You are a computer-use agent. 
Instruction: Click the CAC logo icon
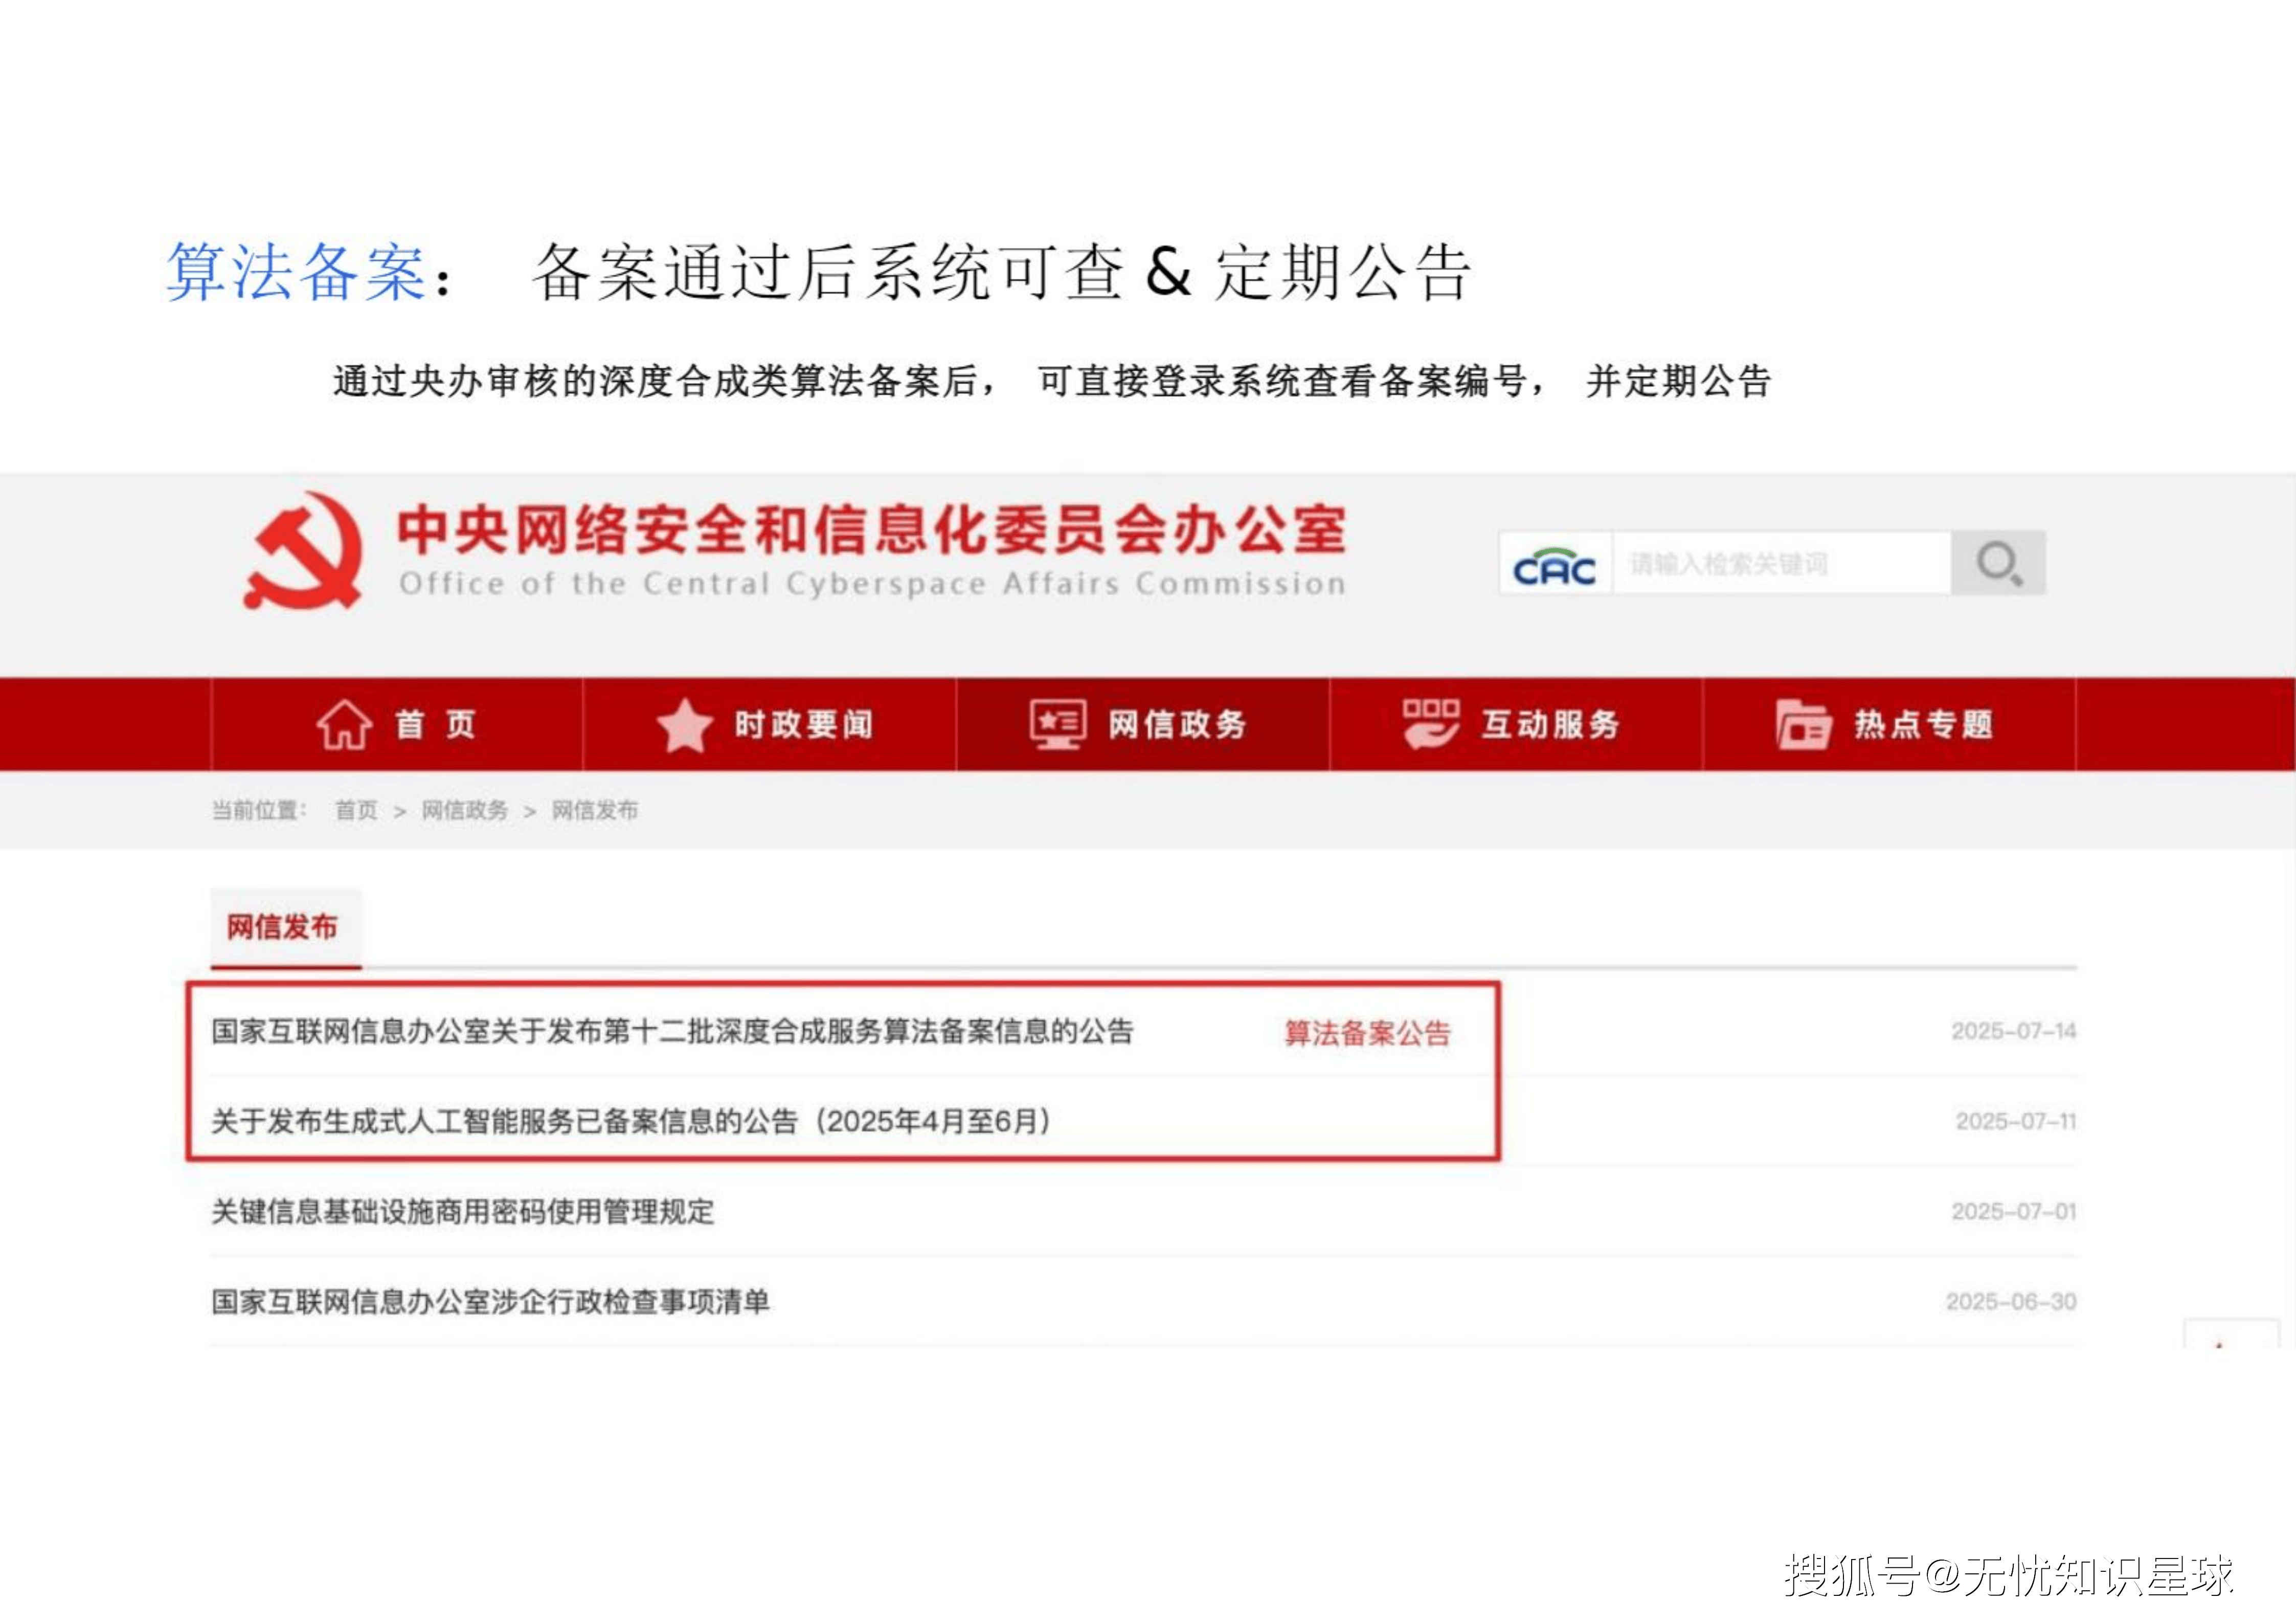pos(1554,566)
